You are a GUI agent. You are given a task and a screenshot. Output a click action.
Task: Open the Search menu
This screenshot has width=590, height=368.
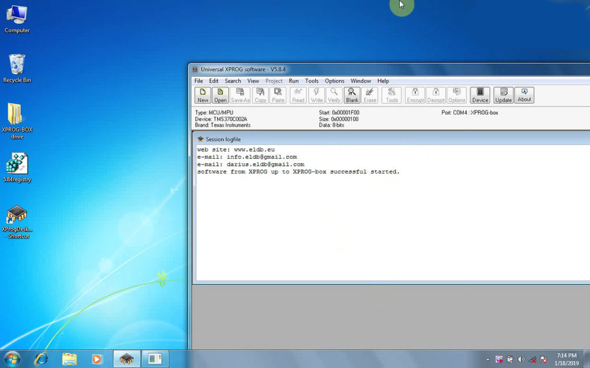point(233,80)
